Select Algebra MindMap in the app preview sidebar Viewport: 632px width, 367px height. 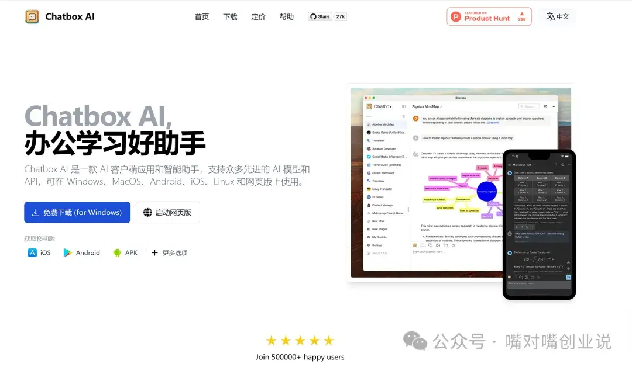point(386,124)
